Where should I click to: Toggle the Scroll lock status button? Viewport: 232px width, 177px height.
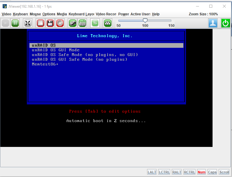tap(224, 172)
